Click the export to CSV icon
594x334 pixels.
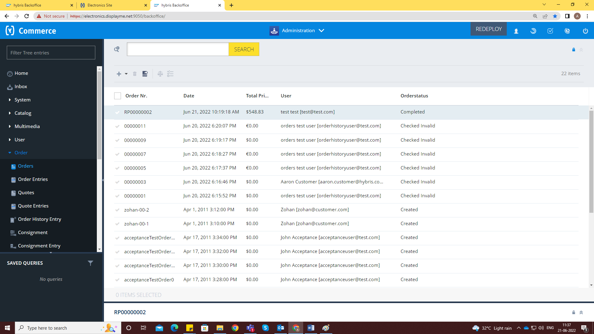(x=145, y=74)
